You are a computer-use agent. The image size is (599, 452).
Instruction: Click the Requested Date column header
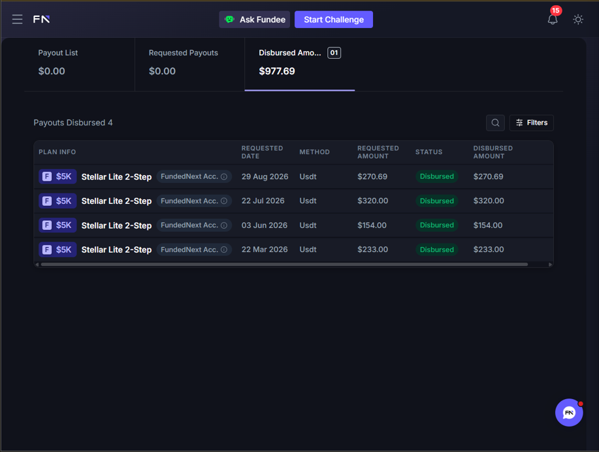262,152
